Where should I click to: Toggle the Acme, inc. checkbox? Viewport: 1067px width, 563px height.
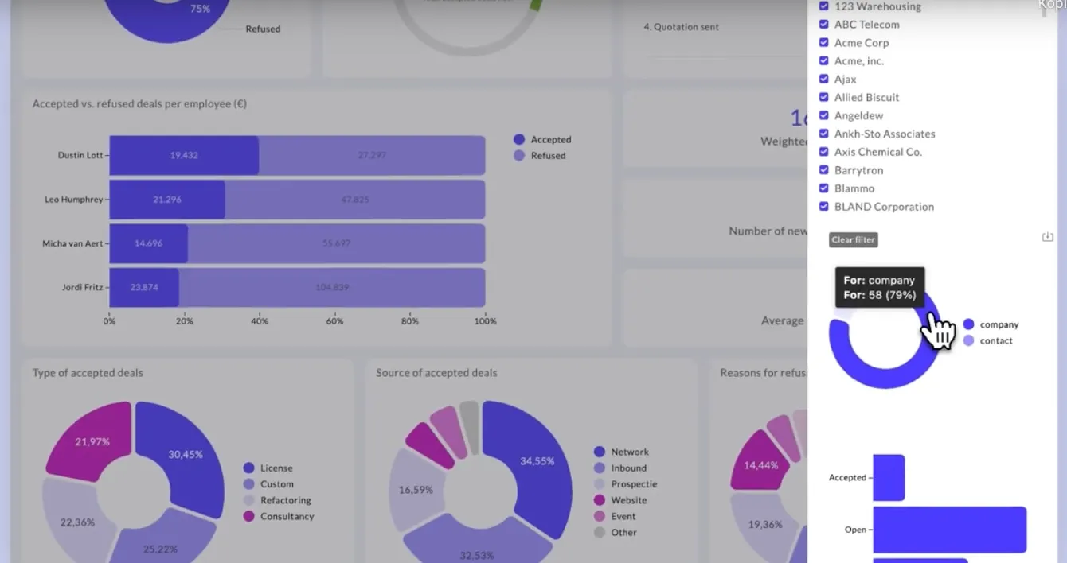click(x=824, y=60)
